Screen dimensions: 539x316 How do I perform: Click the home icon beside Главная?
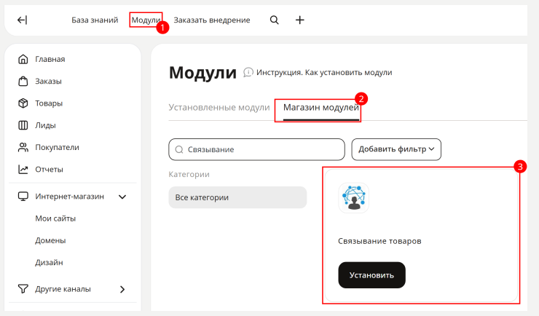[x=23, y=59]
